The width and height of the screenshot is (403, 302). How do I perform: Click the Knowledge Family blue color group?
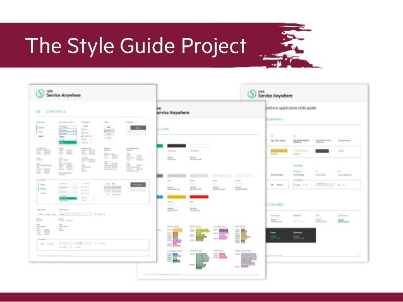pos(177,258)
